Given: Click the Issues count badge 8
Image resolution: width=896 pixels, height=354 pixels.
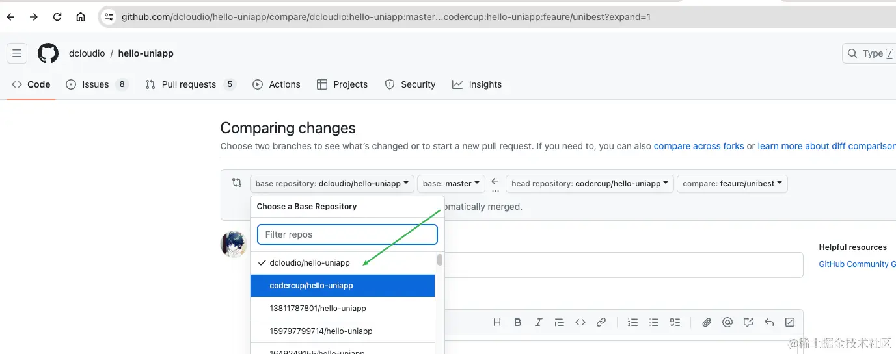Looking at the screenshot, I should 122,84.
